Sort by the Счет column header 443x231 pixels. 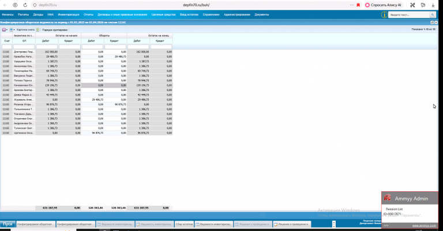click(x=7, y=41)
